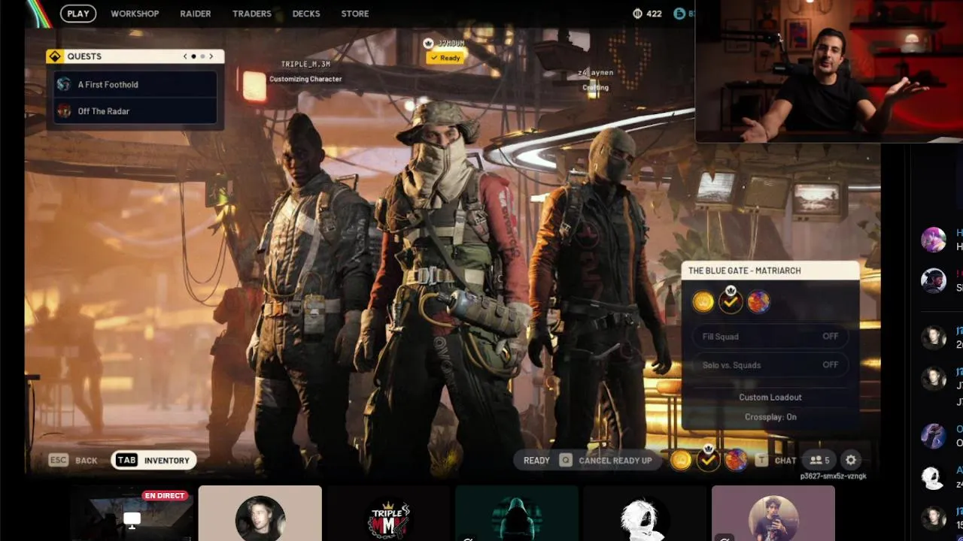Open the settings gear icon

tap(851, 460)
